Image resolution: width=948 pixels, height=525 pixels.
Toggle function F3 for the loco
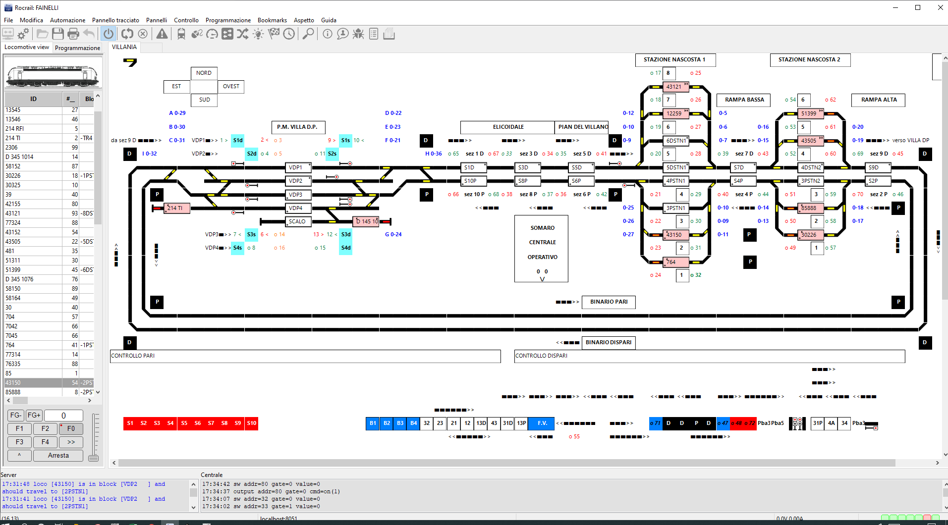(19, 442)
